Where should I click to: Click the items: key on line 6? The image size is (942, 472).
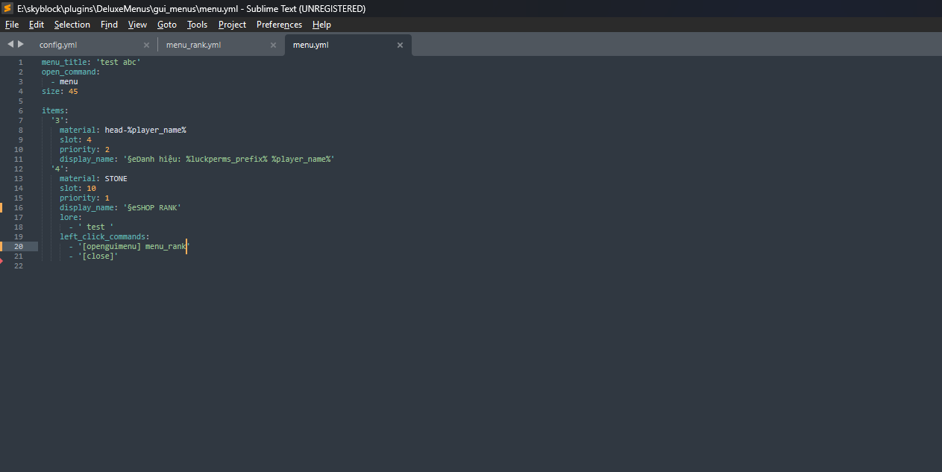pyautogui.click(x=55, y=110)
